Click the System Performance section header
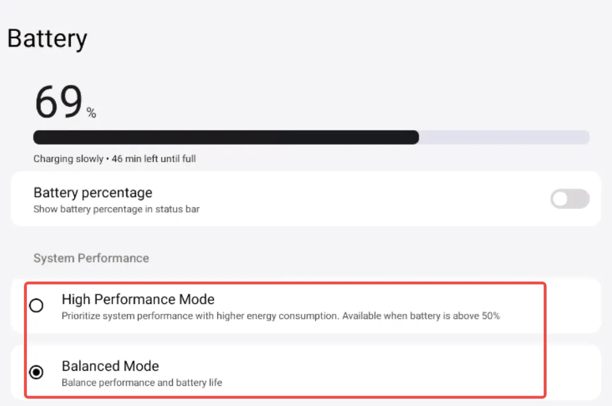Screen dimensions: 612x406 click(91, 258)
